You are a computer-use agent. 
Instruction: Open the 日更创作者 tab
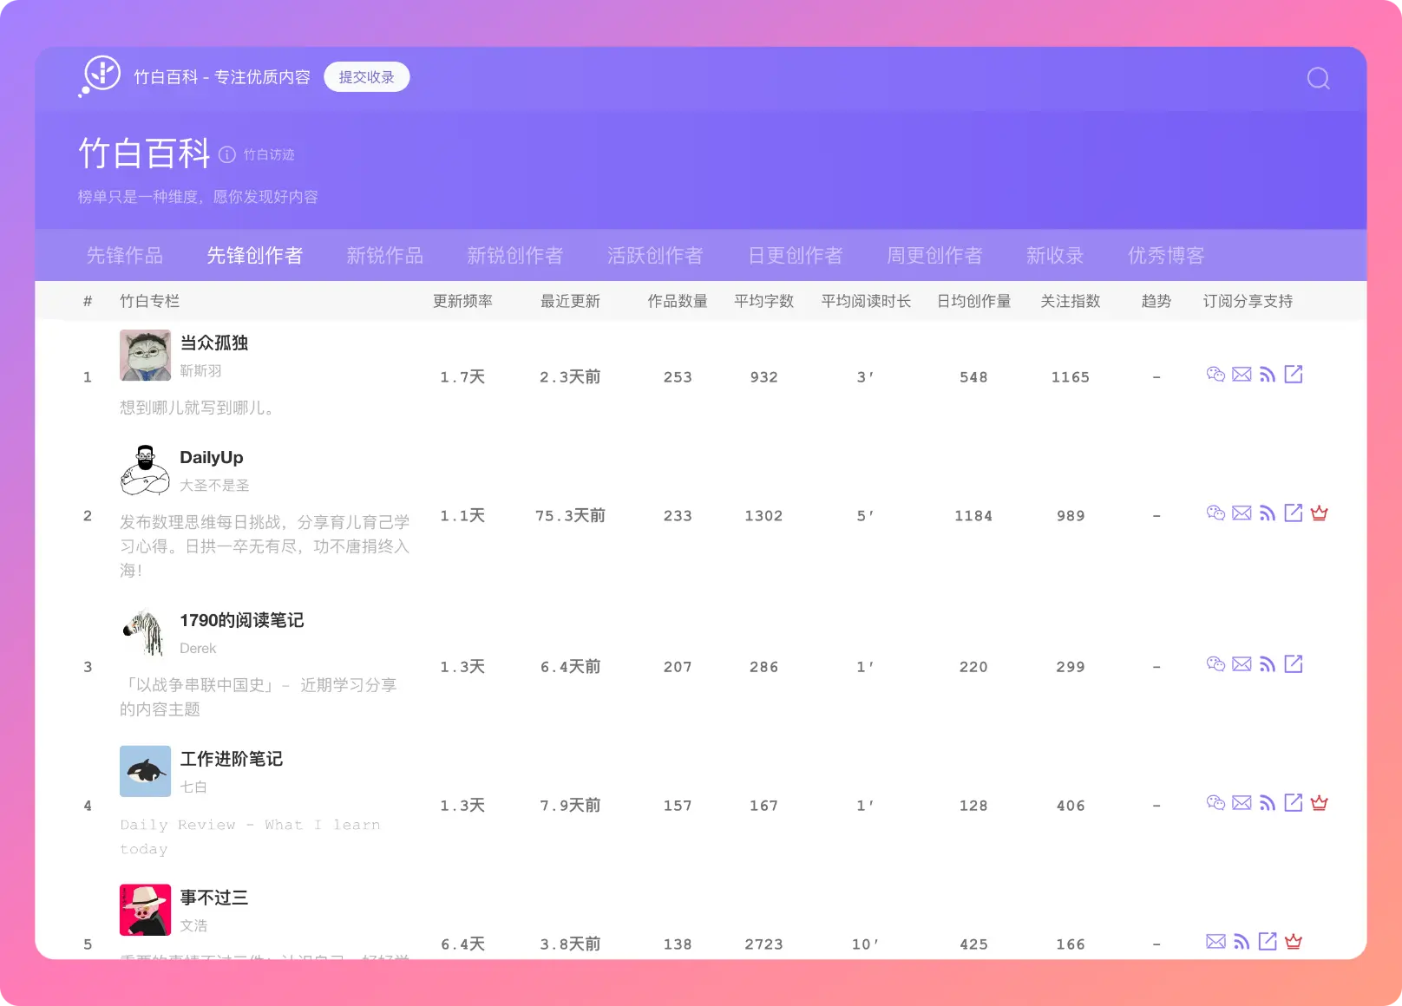[x=795, y=256]
